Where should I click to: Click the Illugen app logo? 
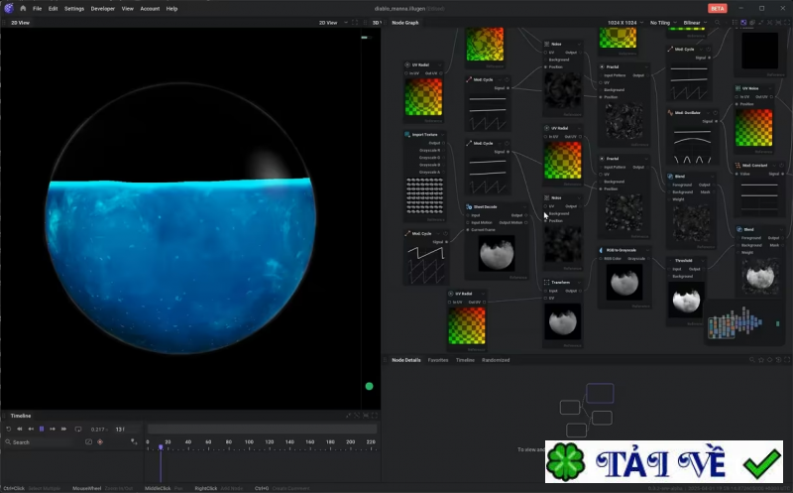tap(8, 8)
